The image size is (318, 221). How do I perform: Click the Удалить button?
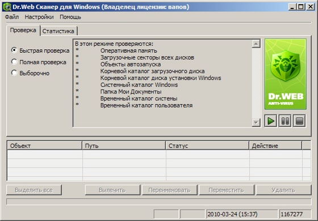point(283,190)
